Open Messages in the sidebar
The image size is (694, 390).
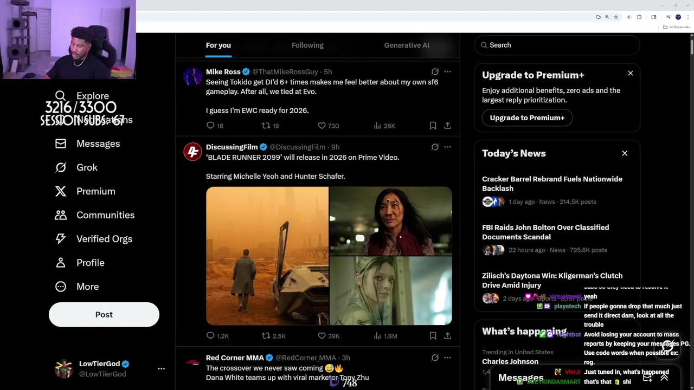(87, 144)
